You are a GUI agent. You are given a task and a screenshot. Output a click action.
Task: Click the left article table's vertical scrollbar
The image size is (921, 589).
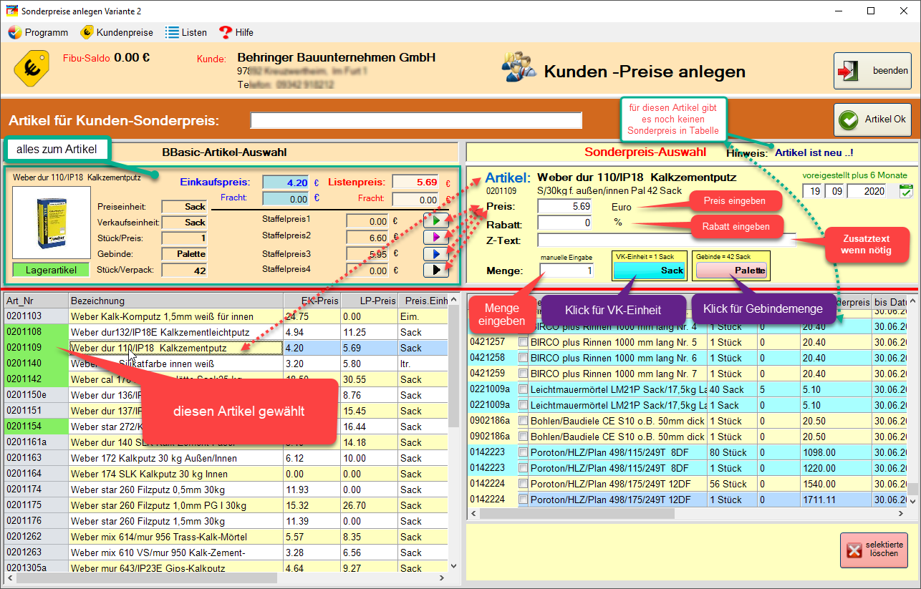454,433
